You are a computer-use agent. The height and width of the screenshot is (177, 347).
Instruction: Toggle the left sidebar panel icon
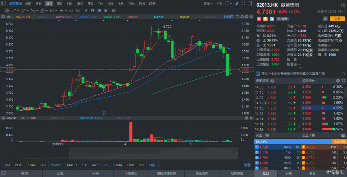pos(3,3)
